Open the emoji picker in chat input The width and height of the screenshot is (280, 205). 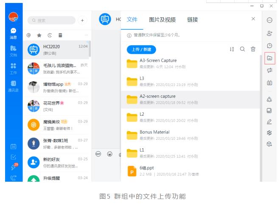109,154
